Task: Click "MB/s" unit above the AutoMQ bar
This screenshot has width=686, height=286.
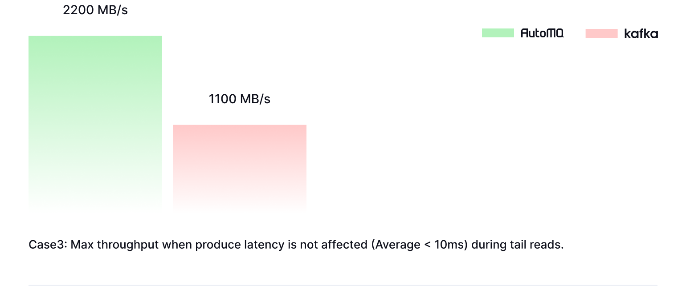Action: click(112, 10)
